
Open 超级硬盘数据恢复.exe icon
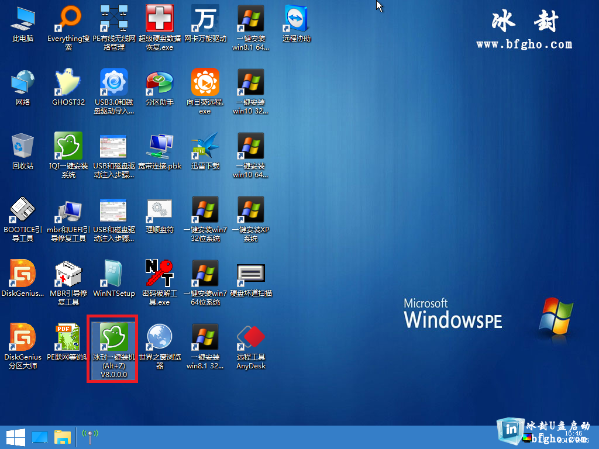(x=160, y=27)
